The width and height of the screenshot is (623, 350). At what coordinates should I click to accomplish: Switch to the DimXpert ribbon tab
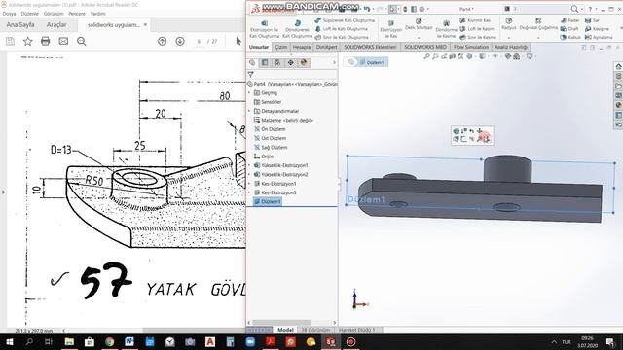[x=327, y=47]
